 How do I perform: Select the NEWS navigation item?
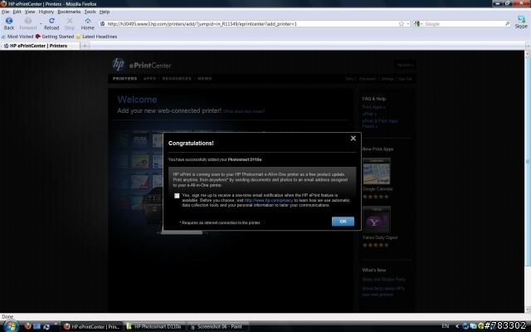coord(205,79)
